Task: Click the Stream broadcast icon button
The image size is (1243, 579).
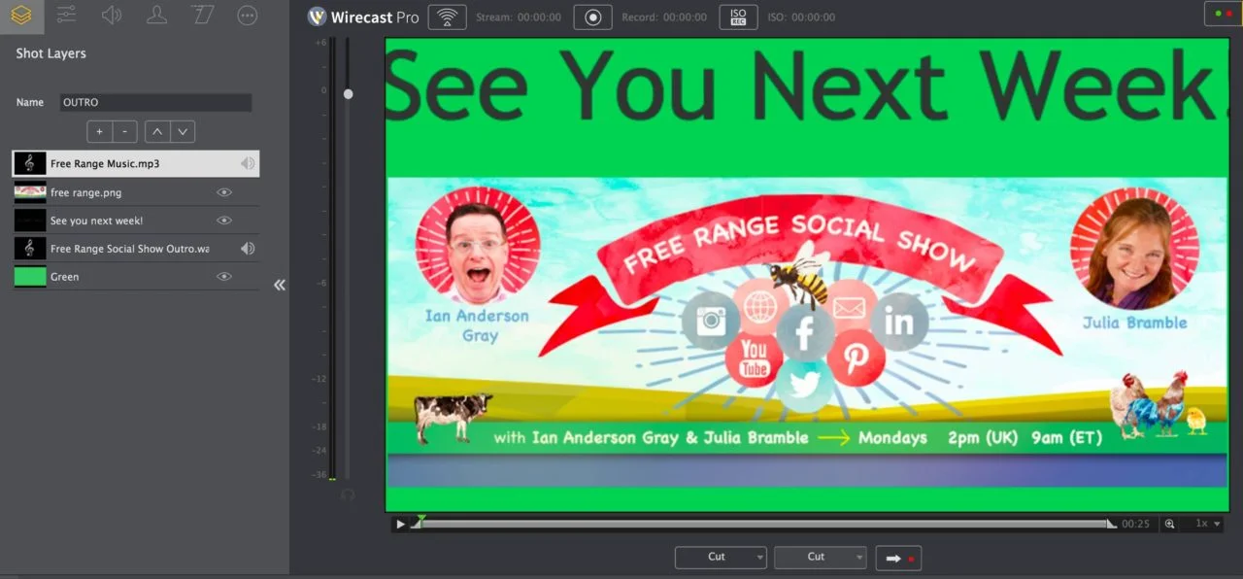Action: click(x=447, y=17)
